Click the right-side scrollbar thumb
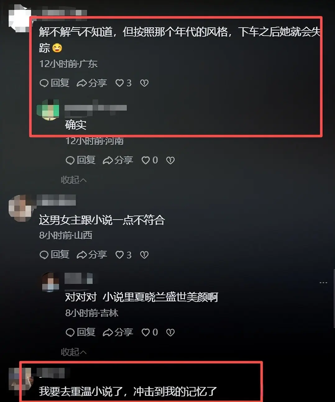The image size is (335, 402). 334,298
